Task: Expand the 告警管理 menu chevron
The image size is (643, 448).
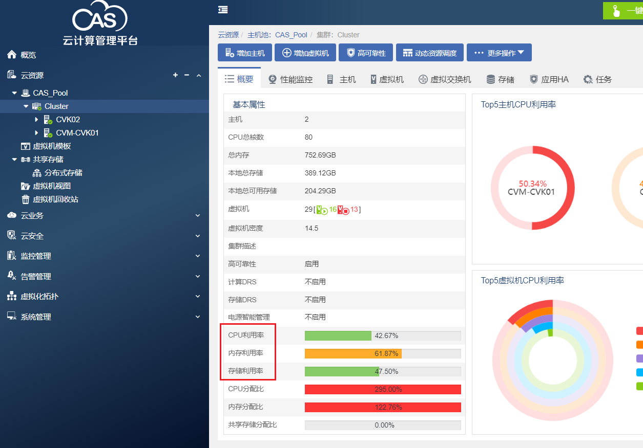Action: [198, 277]
